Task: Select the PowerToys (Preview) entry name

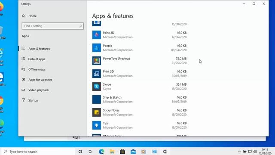Action: coord(116,59)
